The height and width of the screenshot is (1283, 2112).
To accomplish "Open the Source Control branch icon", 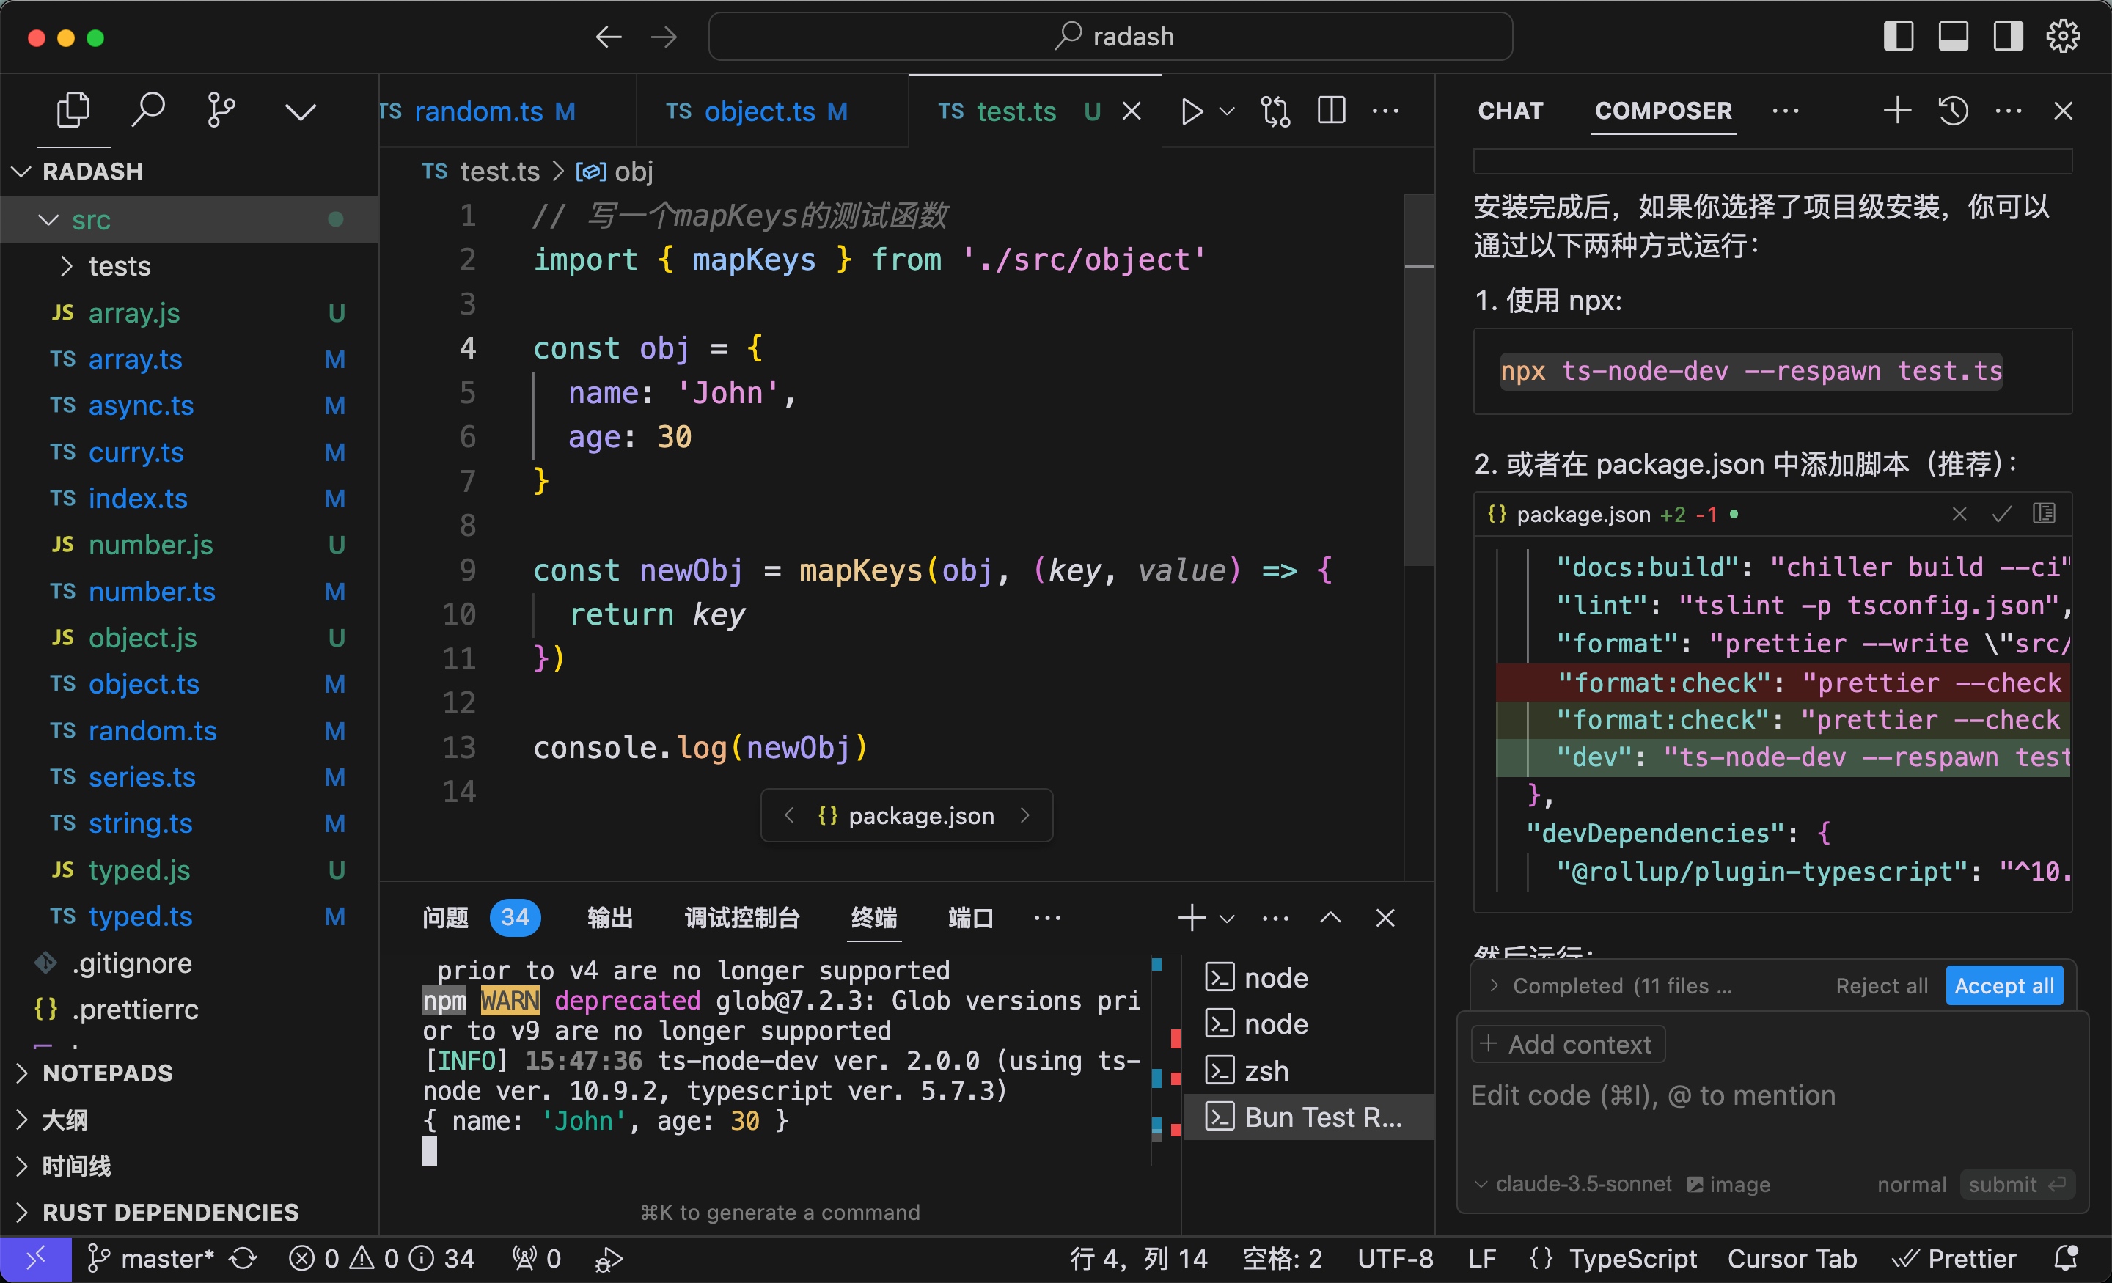I will point(221,110).
